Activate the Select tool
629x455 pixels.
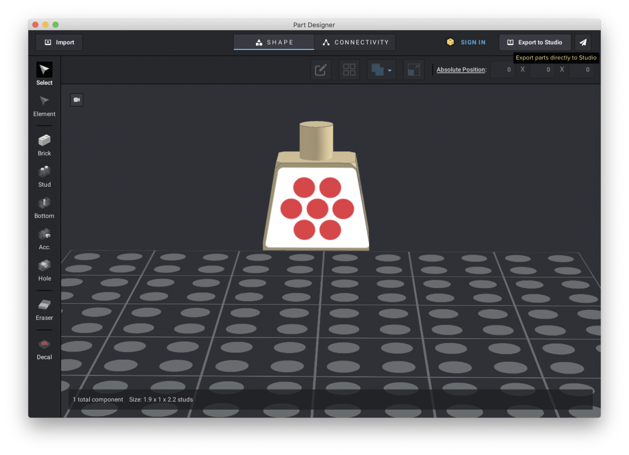[44, 74]
